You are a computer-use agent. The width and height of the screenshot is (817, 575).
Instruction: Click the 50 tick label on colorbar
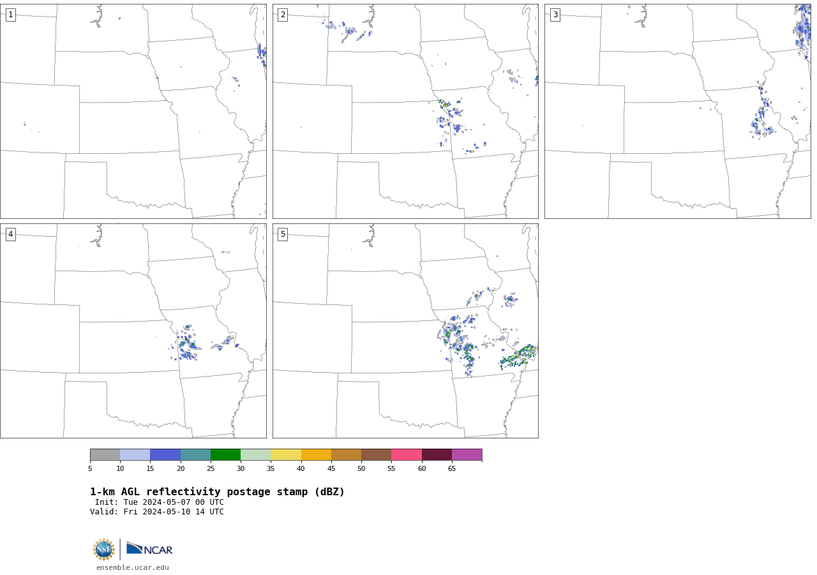[x=361, y=468]
